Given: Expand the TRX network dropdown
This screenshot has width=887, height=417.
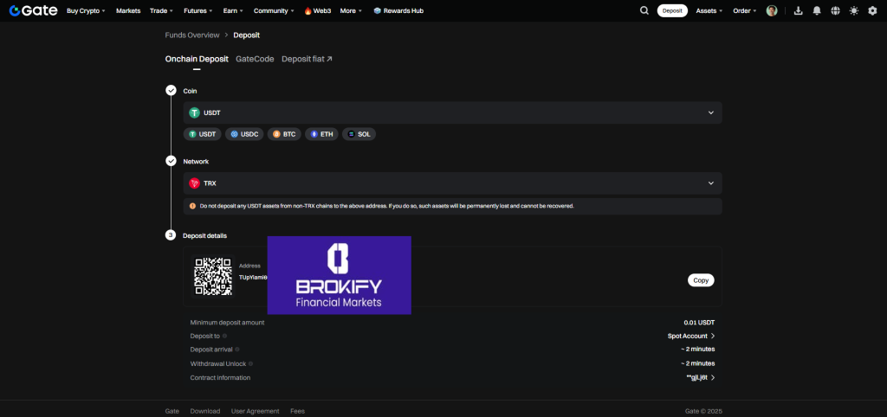Looking at the screenshot, I should pyautogui.click(x=451, y=183).
